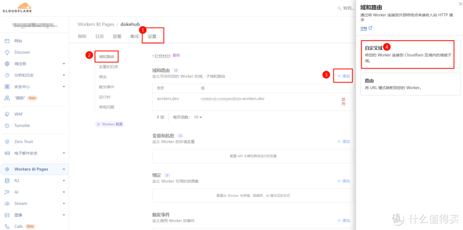Switch to the 部署 tab
The width and height of the screenshot is (463, 230).
pos(117,36)
